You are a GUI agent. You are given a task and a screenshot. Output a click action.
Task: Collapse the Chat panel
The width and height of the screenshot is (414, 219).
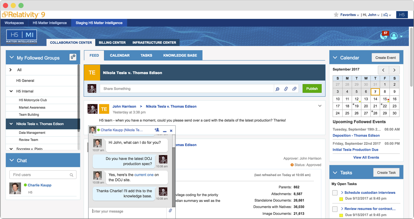12,160
